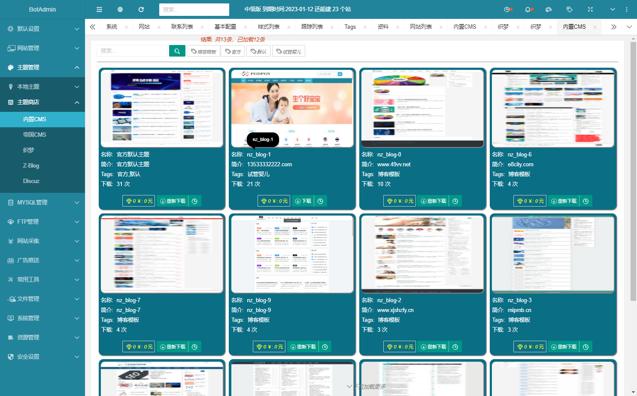Filter themes by 官方 tag button
The height and width of the screenshot is (396, 637).
pyautogui.click(x=233, y=51)
